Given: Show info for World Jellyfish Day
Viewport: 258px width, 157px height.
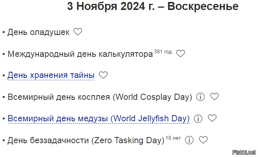Looking at the screenshot, I should pos(198,118).
